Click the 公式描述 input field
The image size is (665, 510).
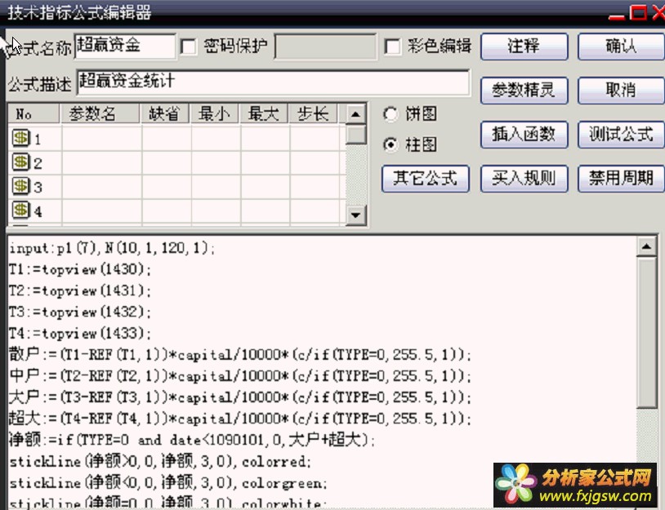point(274,82)
